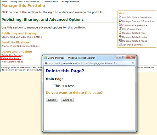Minimize the Delete this Page popup window
The width and height of the screenshot is (157, 135).
[119, 57]
